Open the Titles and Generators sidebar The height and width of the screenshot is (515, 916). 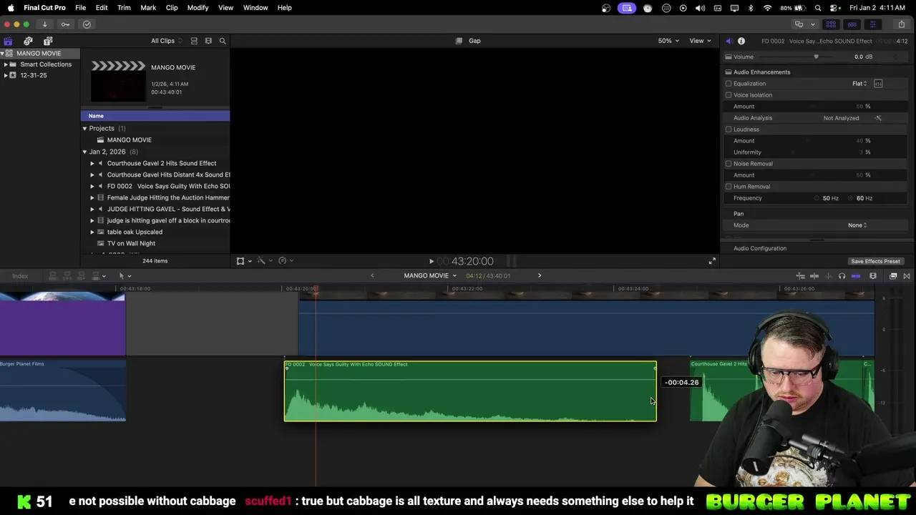(48, 41)
